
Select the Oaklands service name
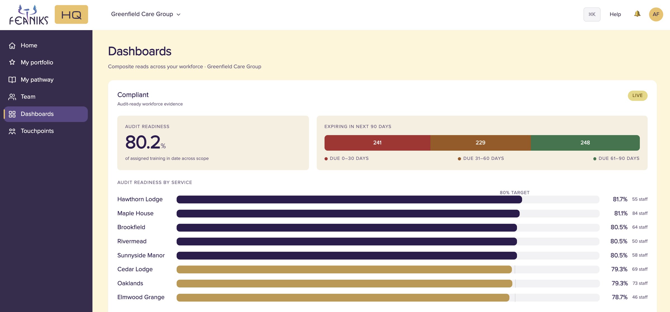[x=130, y=283]
